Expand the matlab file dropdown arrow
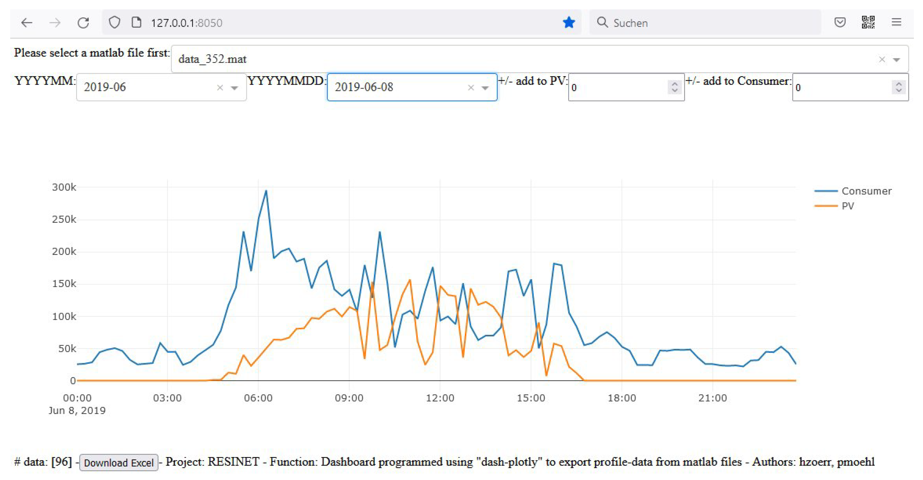Screen dimensions: 923x480 point(897,60)
